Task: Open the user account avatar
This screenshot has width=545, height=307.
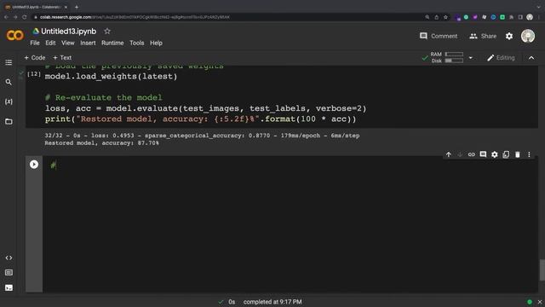Action: pyautogui.click(x=528, y=36)
